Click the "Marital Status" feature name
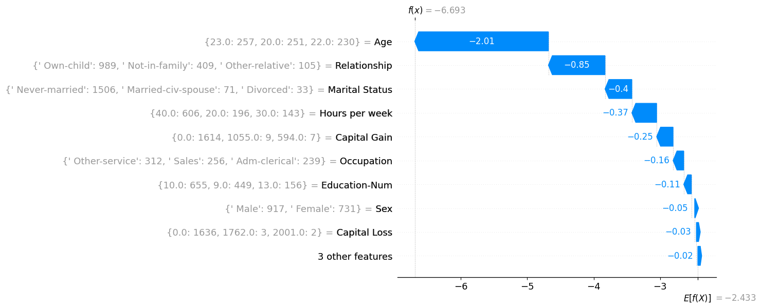This screenshot has height=308, width=761. pos(360,90)
